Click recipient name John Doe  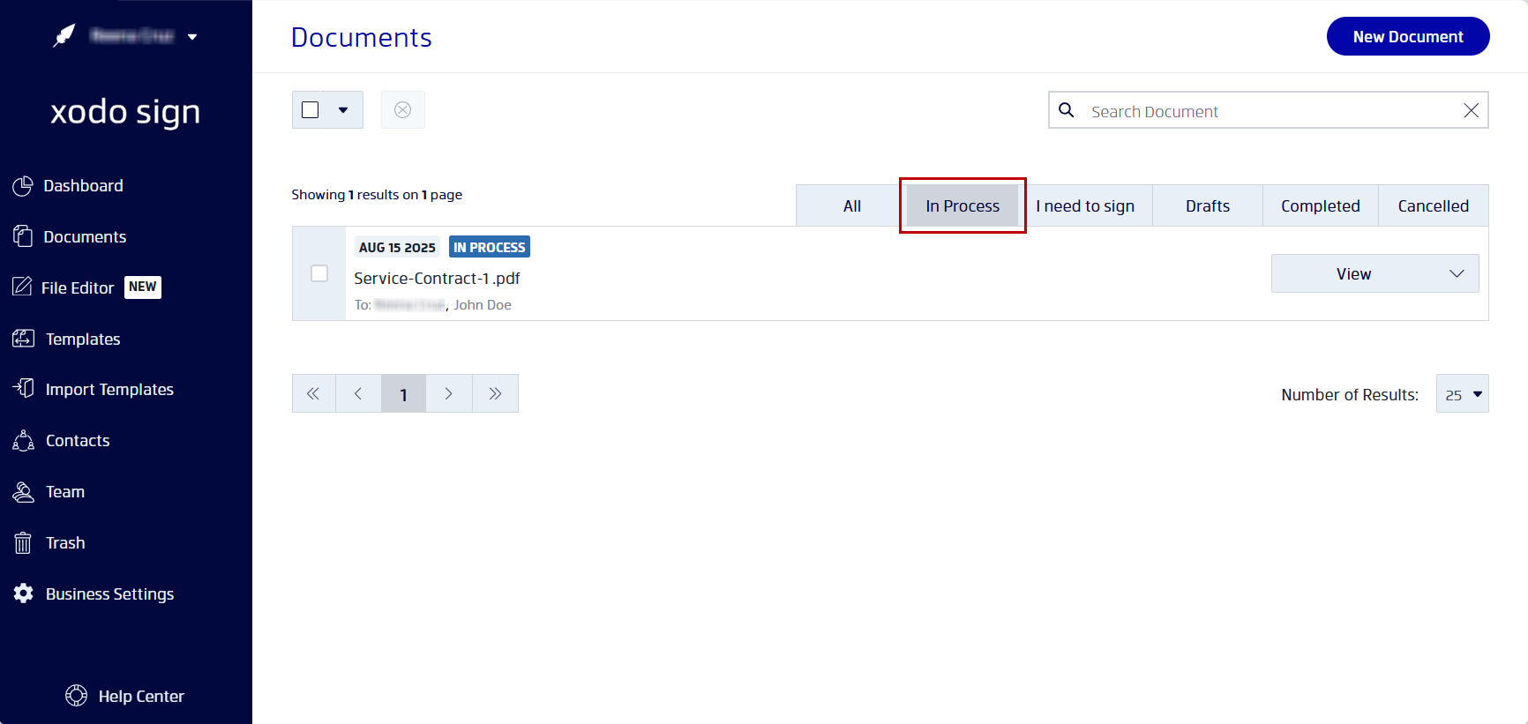point(483,305)
